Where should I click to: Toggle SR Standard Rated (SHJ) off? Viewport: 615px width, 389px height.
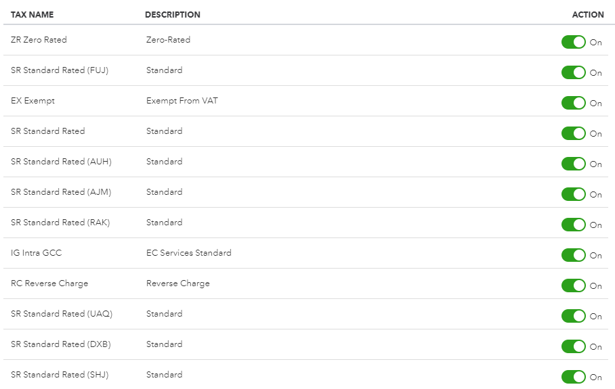[x=573, y=377]
